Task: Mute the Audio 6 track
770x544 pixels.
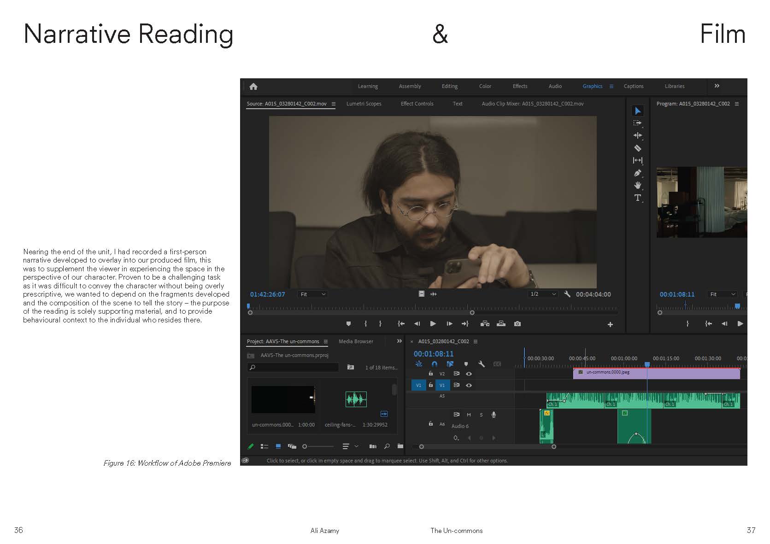Action: coord(469,415)
